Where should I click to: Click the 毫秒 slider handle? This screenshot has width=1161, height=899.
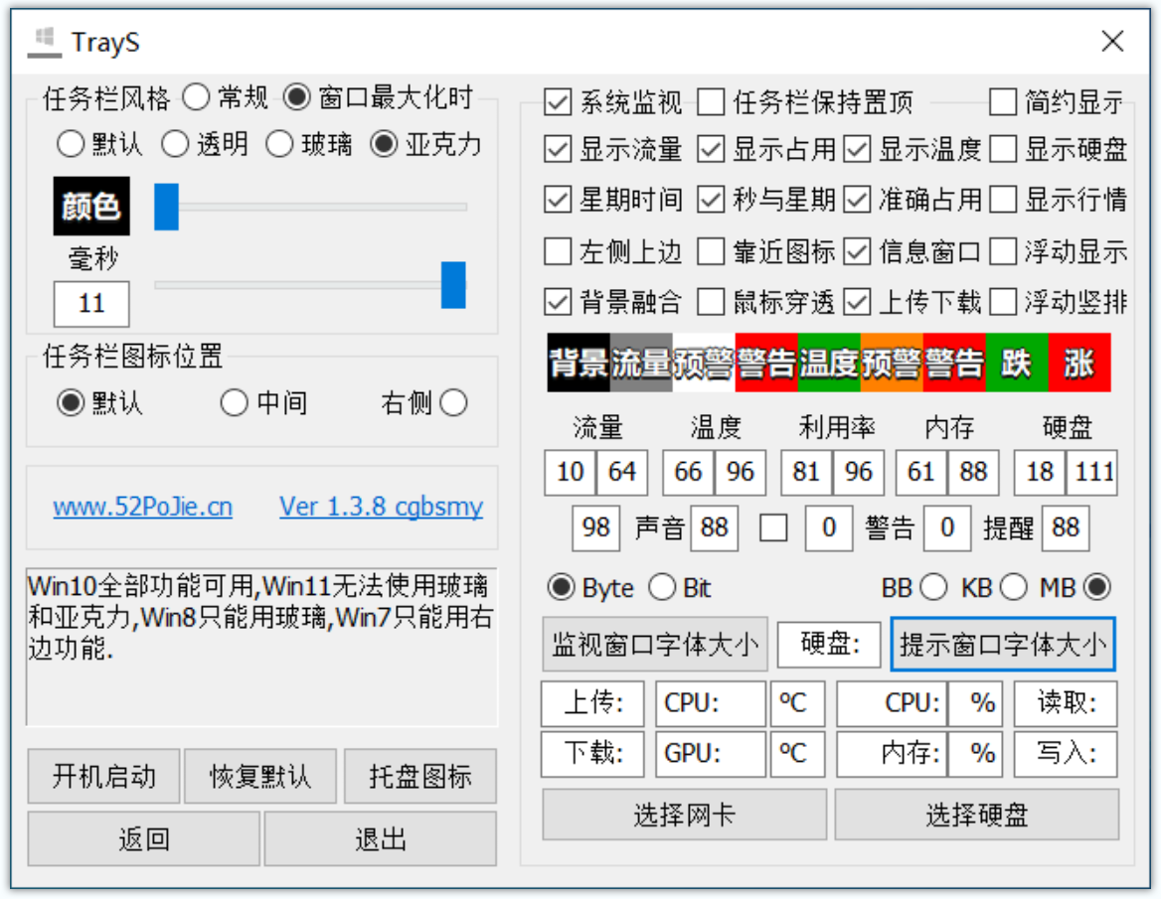[453, 285]
